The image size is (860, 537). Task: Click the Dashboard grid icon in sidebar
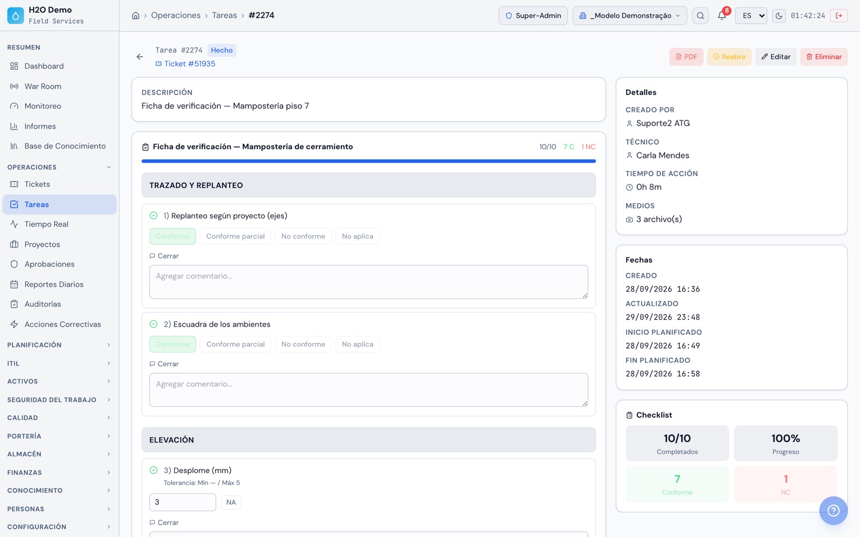click(14, 66)
